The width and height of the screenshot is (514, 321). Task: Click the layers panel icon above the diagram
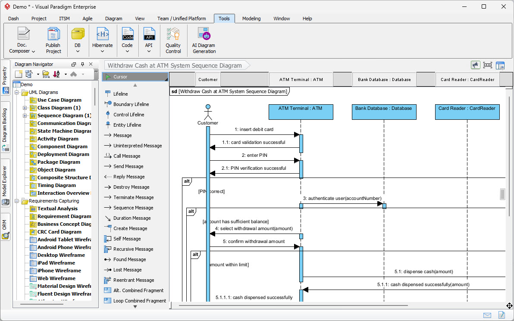(x=500, y=65)
